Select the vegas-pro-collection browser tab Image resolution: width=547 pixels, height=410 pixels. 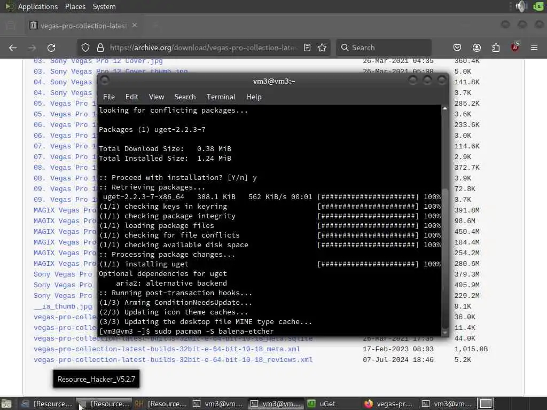tap(84, 26)
